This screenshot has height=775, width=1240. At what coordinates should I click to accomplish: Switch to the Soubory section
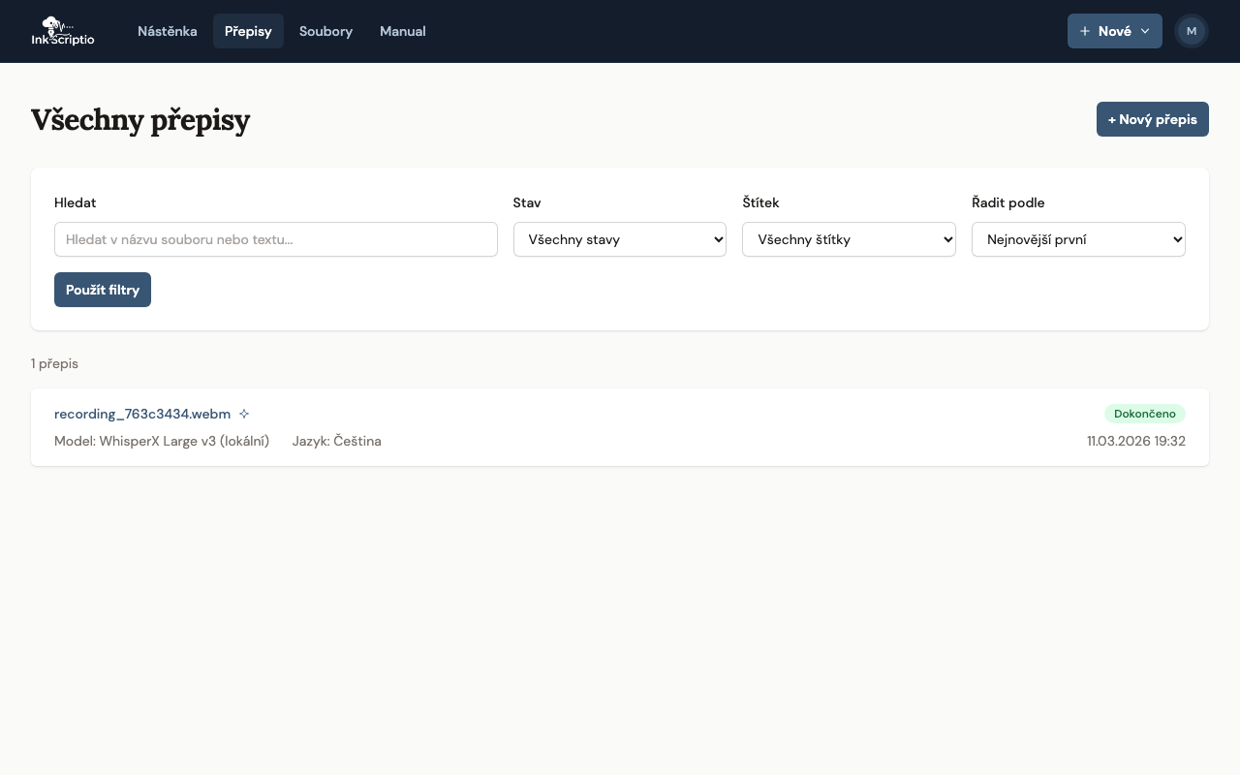pos(325,31)
